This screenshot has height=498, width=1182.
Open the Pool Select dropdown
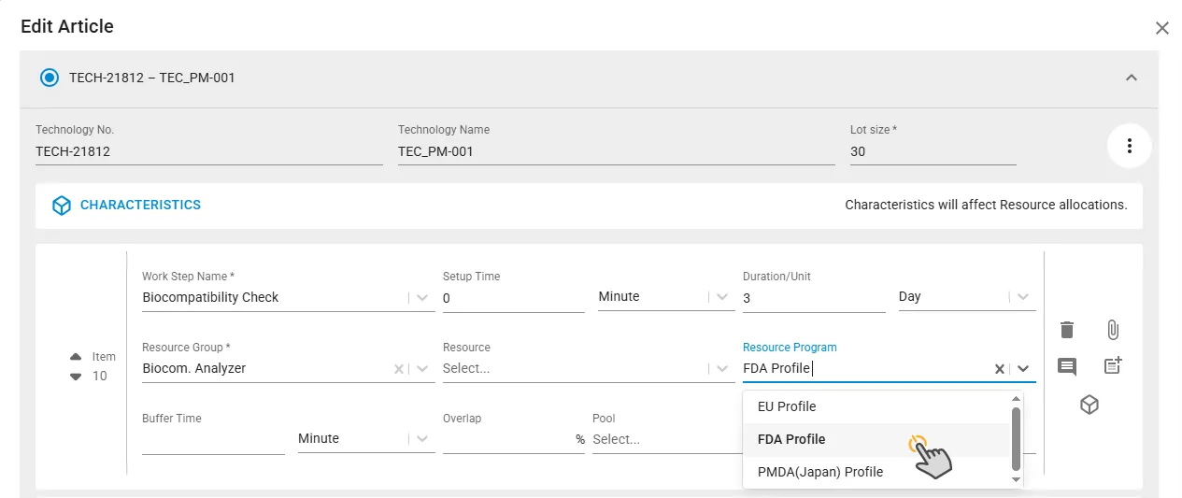click(x=666, y=439)
